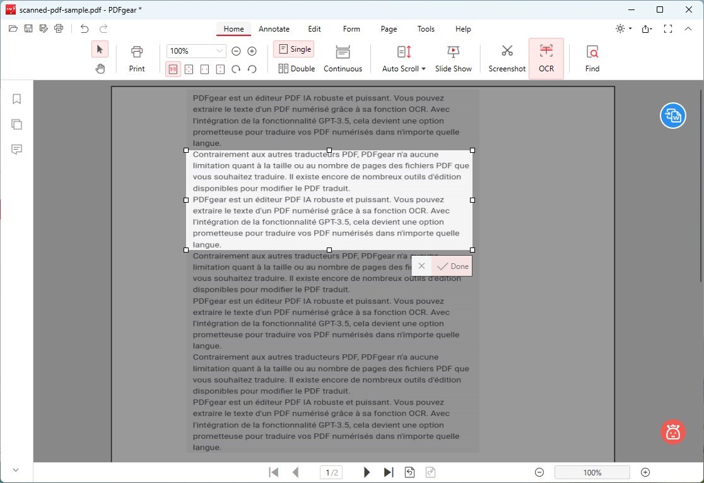Select the arrow cursor tool

coord(100,49)
